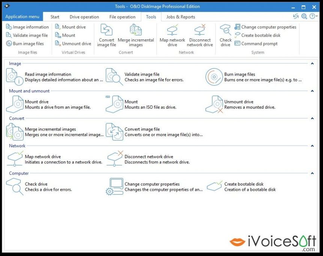Viewport: 323px width, 256px height.
Task: Click 'Mounts a drive from an image file.' text
Action: [x=58, y=107]
